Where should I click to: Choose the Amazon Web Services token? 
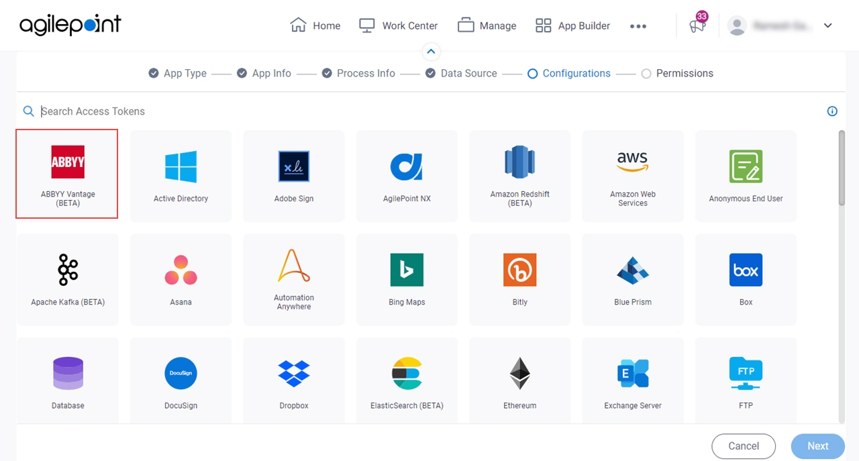point(633,176)
